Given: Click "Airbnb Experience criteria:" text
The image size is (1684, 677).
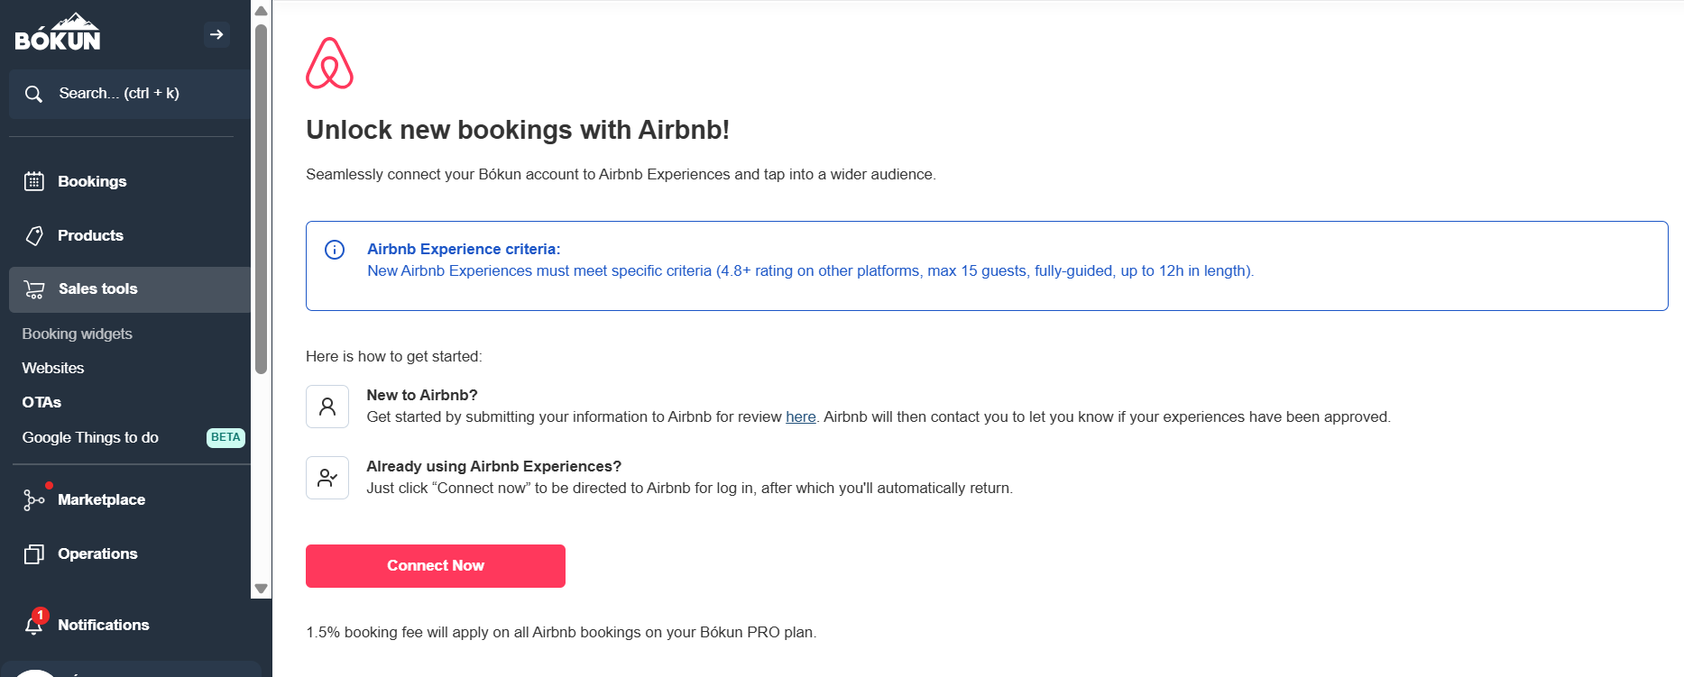Looking at the screenshot, I should 464,249.
